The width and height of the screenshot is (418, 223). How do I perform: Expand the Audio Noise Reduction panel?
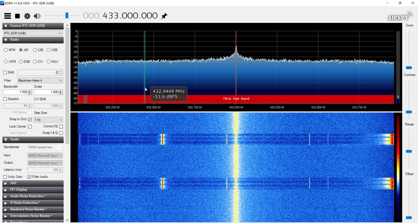[x=33, y=196]
